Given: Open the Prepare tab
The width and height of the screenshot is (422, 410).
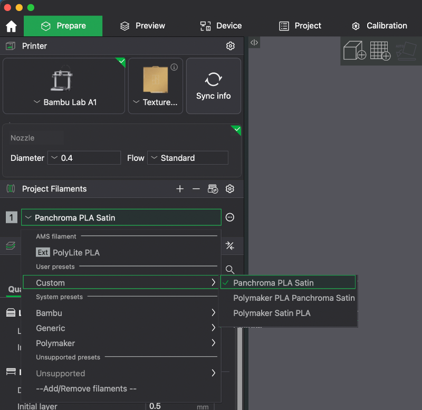Looking at the screenshot, I should pyautogui.click(x=63, y=26).
